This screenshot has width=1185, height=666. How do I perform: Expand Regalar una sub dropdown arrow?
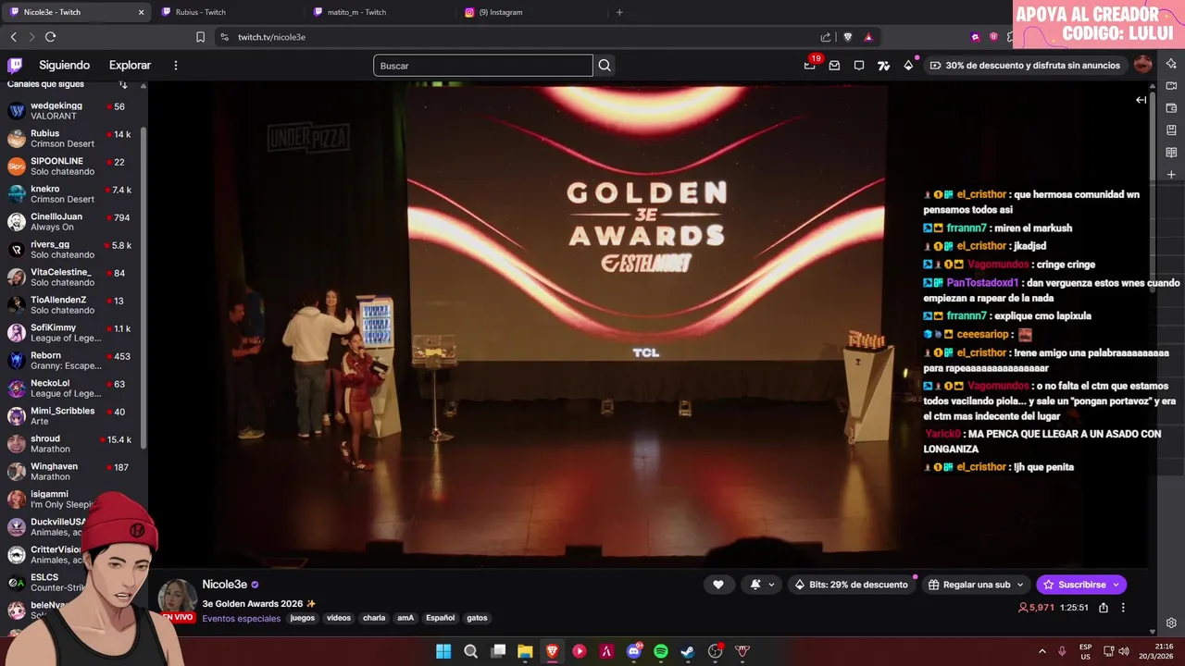point(1020,585)
